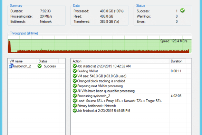The image size is (202, 135).
Task: Click the 4:02:05 duration value
Action: 176,96
